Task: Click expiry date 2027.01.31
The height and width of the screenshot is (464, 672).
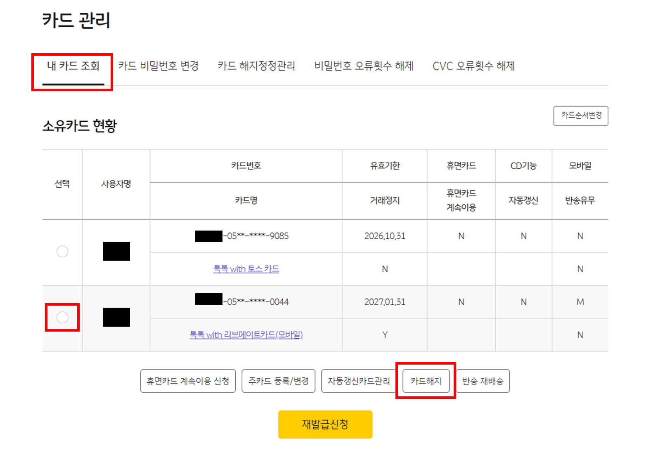Action: (x=385, y=302)
